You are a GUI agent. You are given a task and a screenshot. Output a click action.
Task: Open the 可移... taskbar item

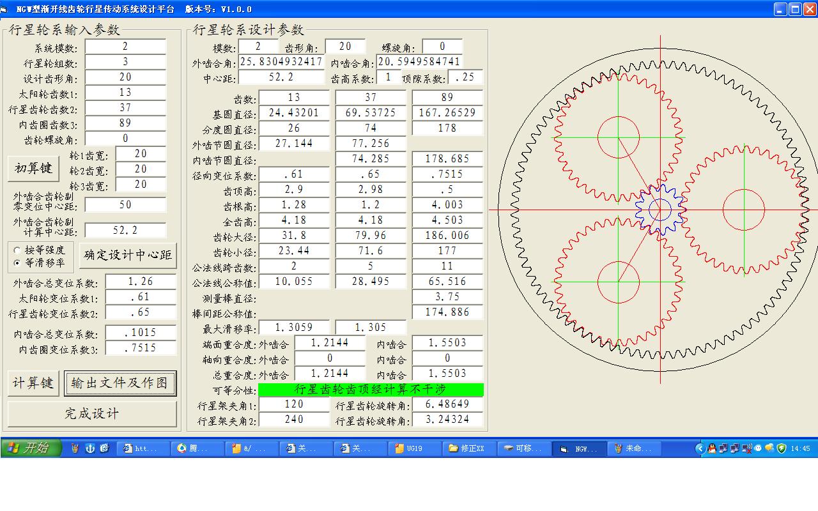coord(525,448)
